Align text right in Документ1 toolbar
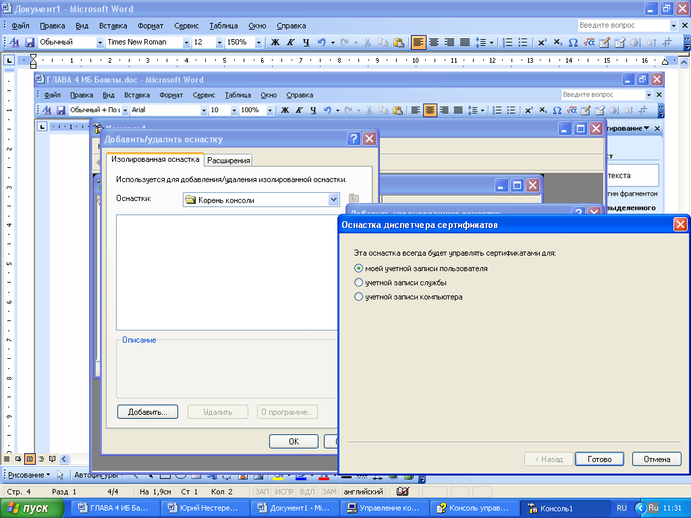Image resolution: width=691 pixels, height=518 pixels. tap(449, 42)
